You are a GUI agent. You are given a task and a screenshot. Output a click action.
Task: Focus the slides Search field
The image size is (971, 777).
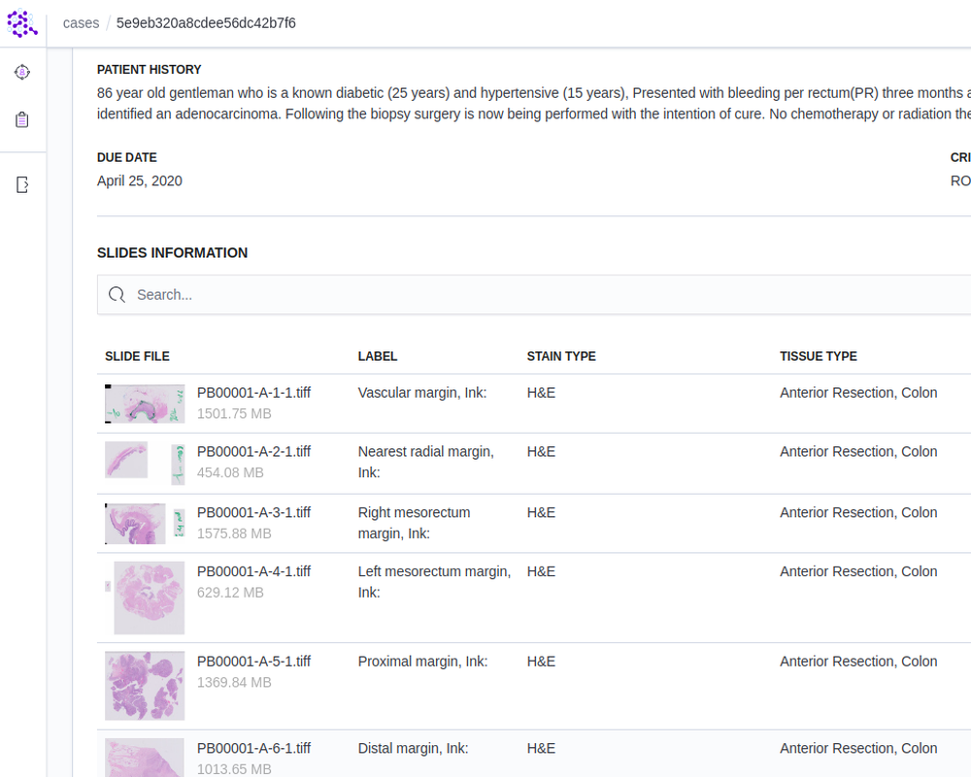pyautogui.click(x=534, y=295)
